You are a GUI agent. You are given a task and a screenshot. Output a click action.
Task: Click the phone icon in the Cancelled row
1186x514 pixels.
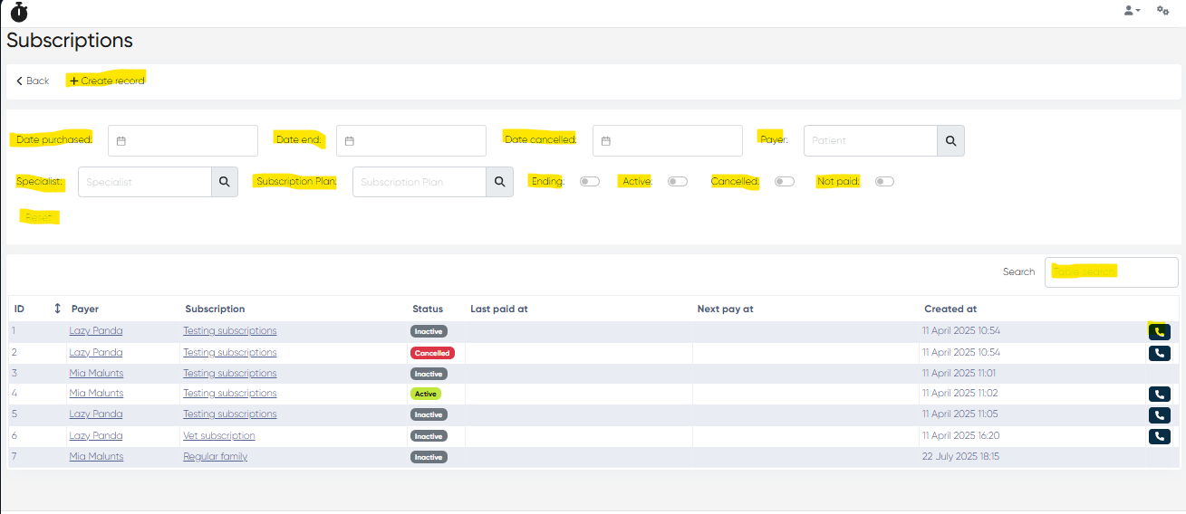[1159, 353]
